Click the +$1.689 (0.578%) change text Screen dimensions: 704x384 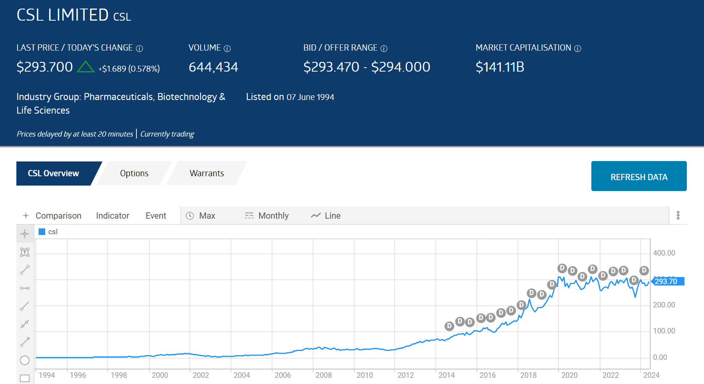(x=129, y=69)
